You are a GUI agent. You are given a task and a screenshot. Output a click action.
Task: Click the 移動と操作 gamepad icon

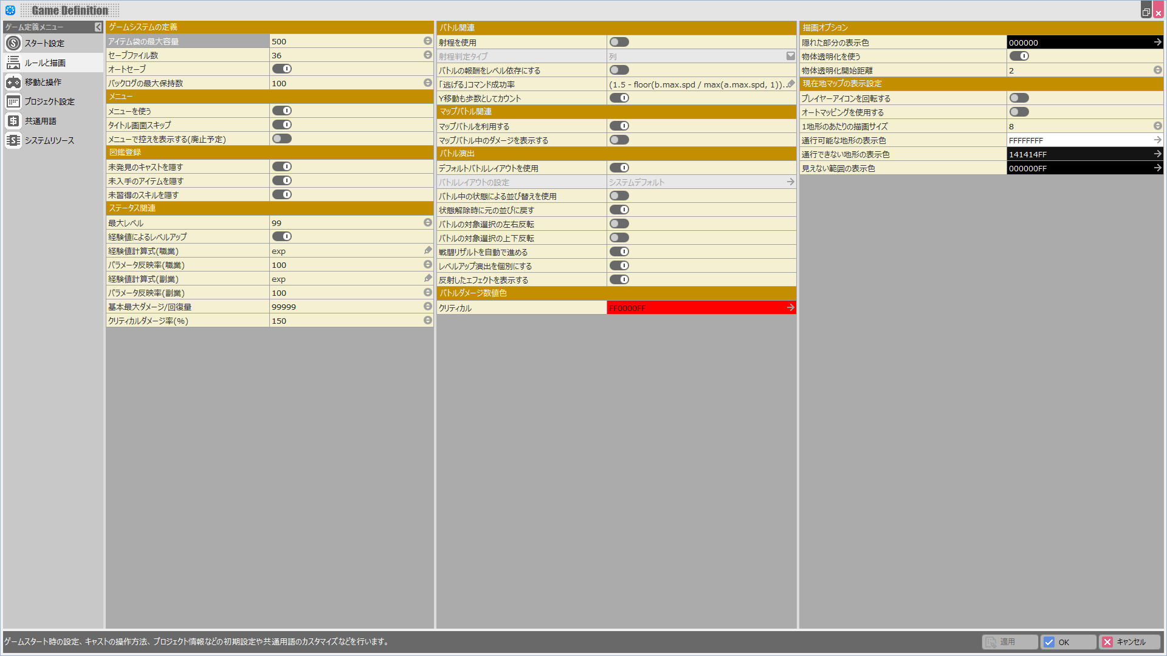click(13, 82)
